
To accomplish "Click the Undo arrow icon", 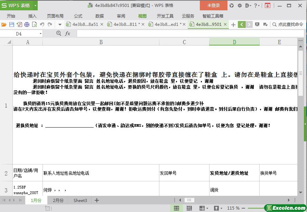I will (x=42, y=24).
